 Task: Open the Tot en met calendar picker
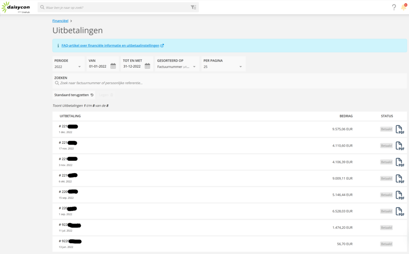pos(147,66)
